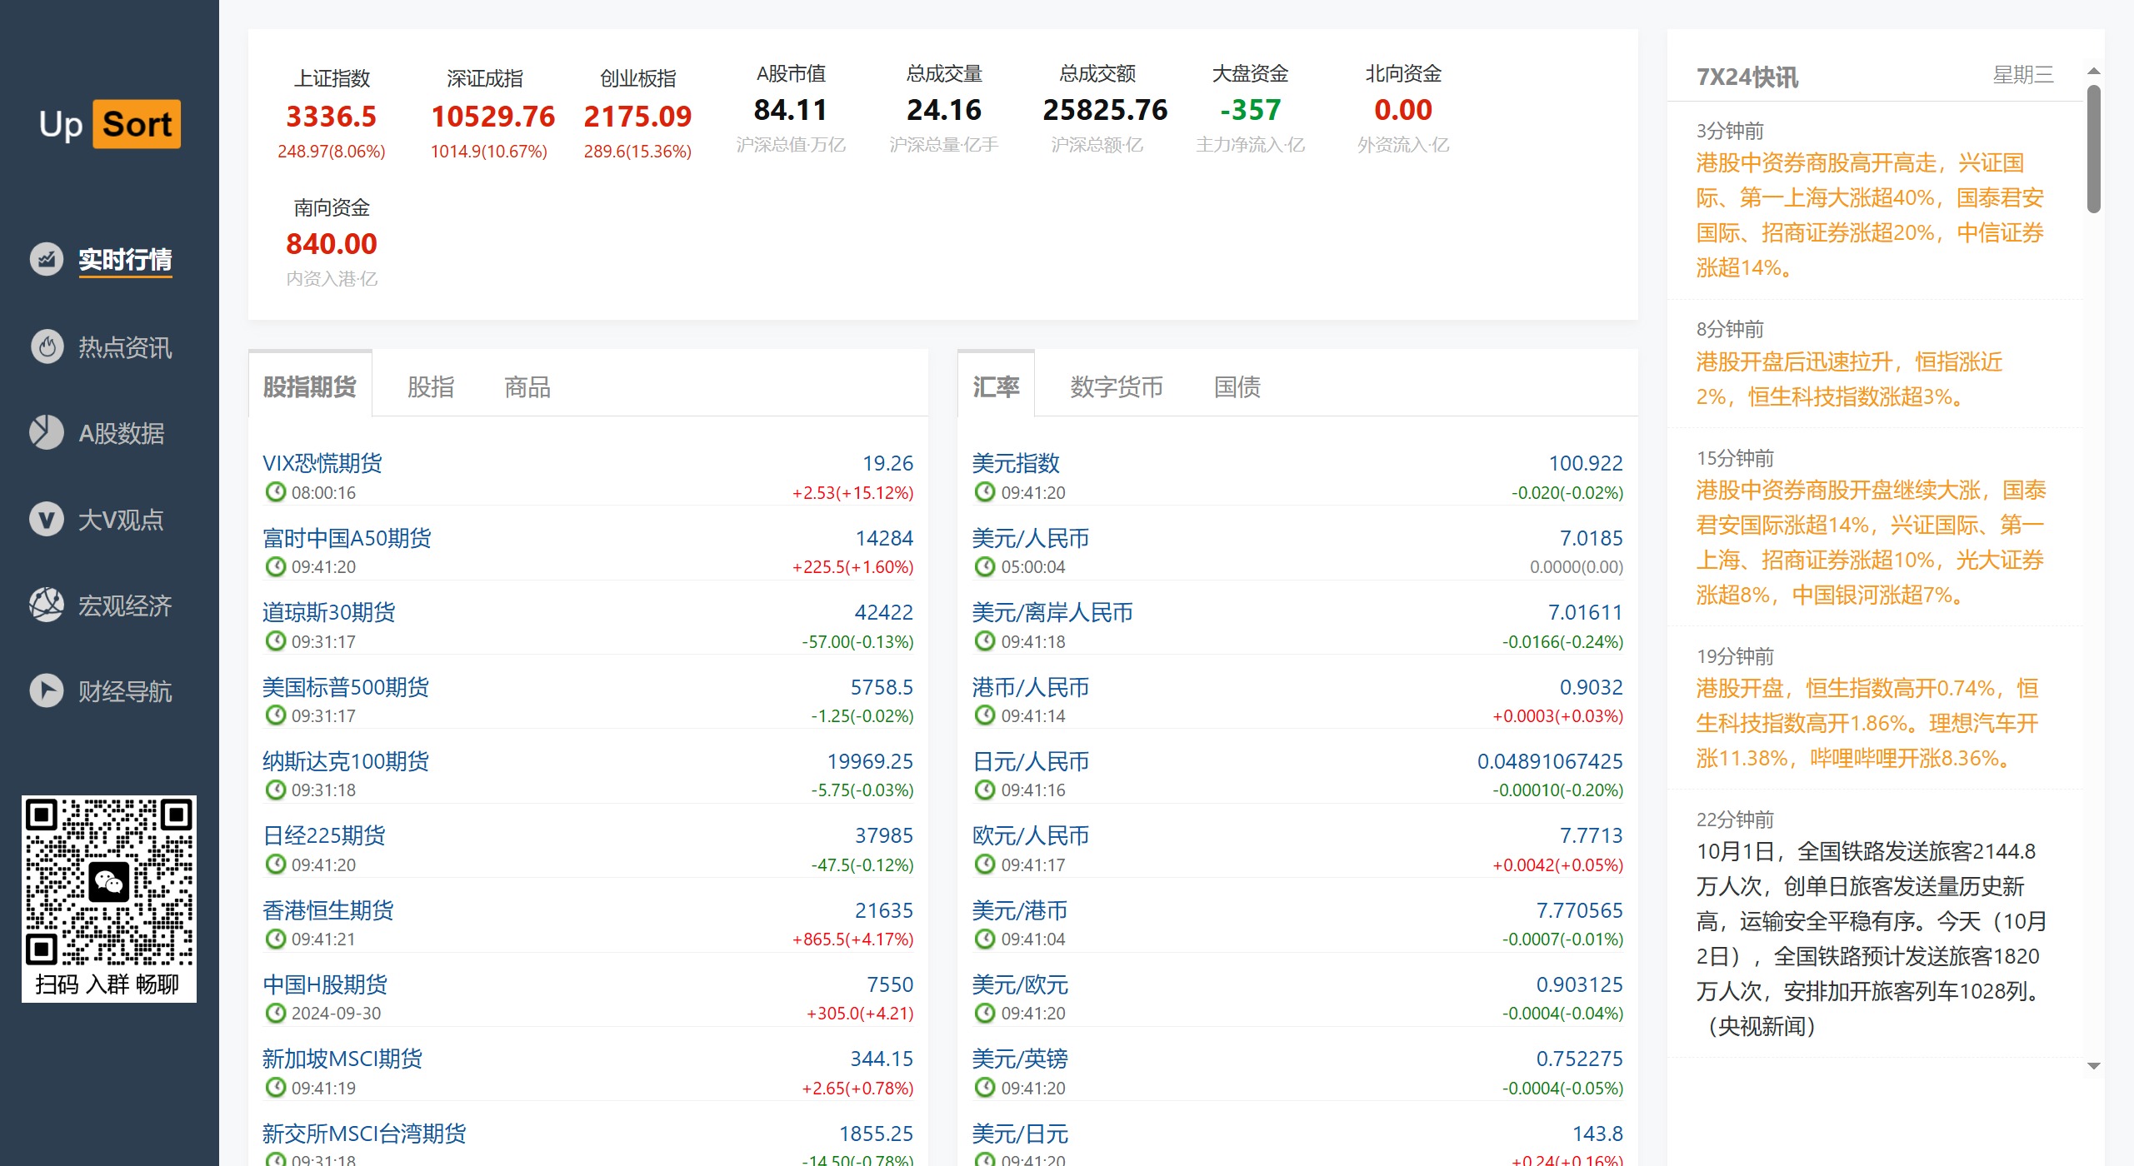Open the 上证指数 index value
The height and width of the screenshot is (1166, 2134).
click(x=331, y=117)
